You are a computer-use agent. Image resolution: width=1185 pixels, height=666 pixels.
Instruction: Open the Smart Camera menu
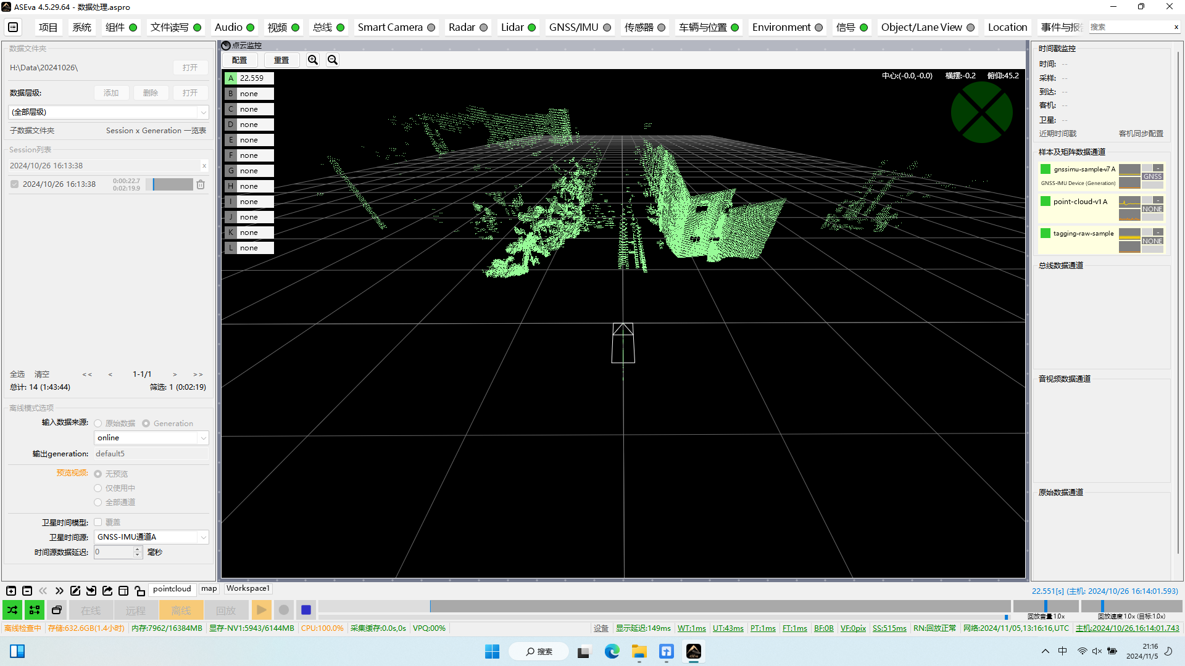pyautogui.click(x=396, y=27)
